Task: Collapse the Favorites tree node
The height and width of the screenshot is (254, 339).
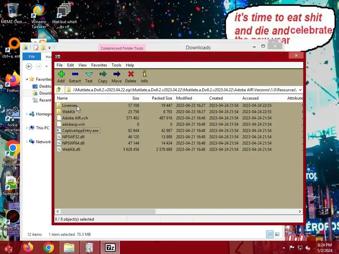Action: [27, 79]
